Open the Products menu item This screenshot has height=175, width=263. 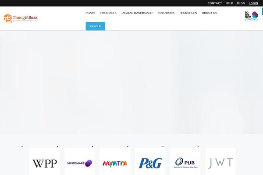click(x=108, y=13)
